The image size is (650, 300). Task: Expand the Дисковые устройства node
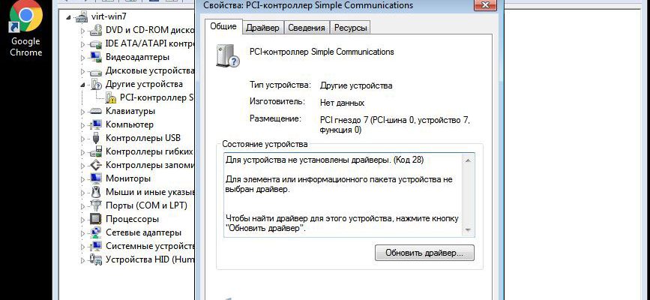point(83,70)
